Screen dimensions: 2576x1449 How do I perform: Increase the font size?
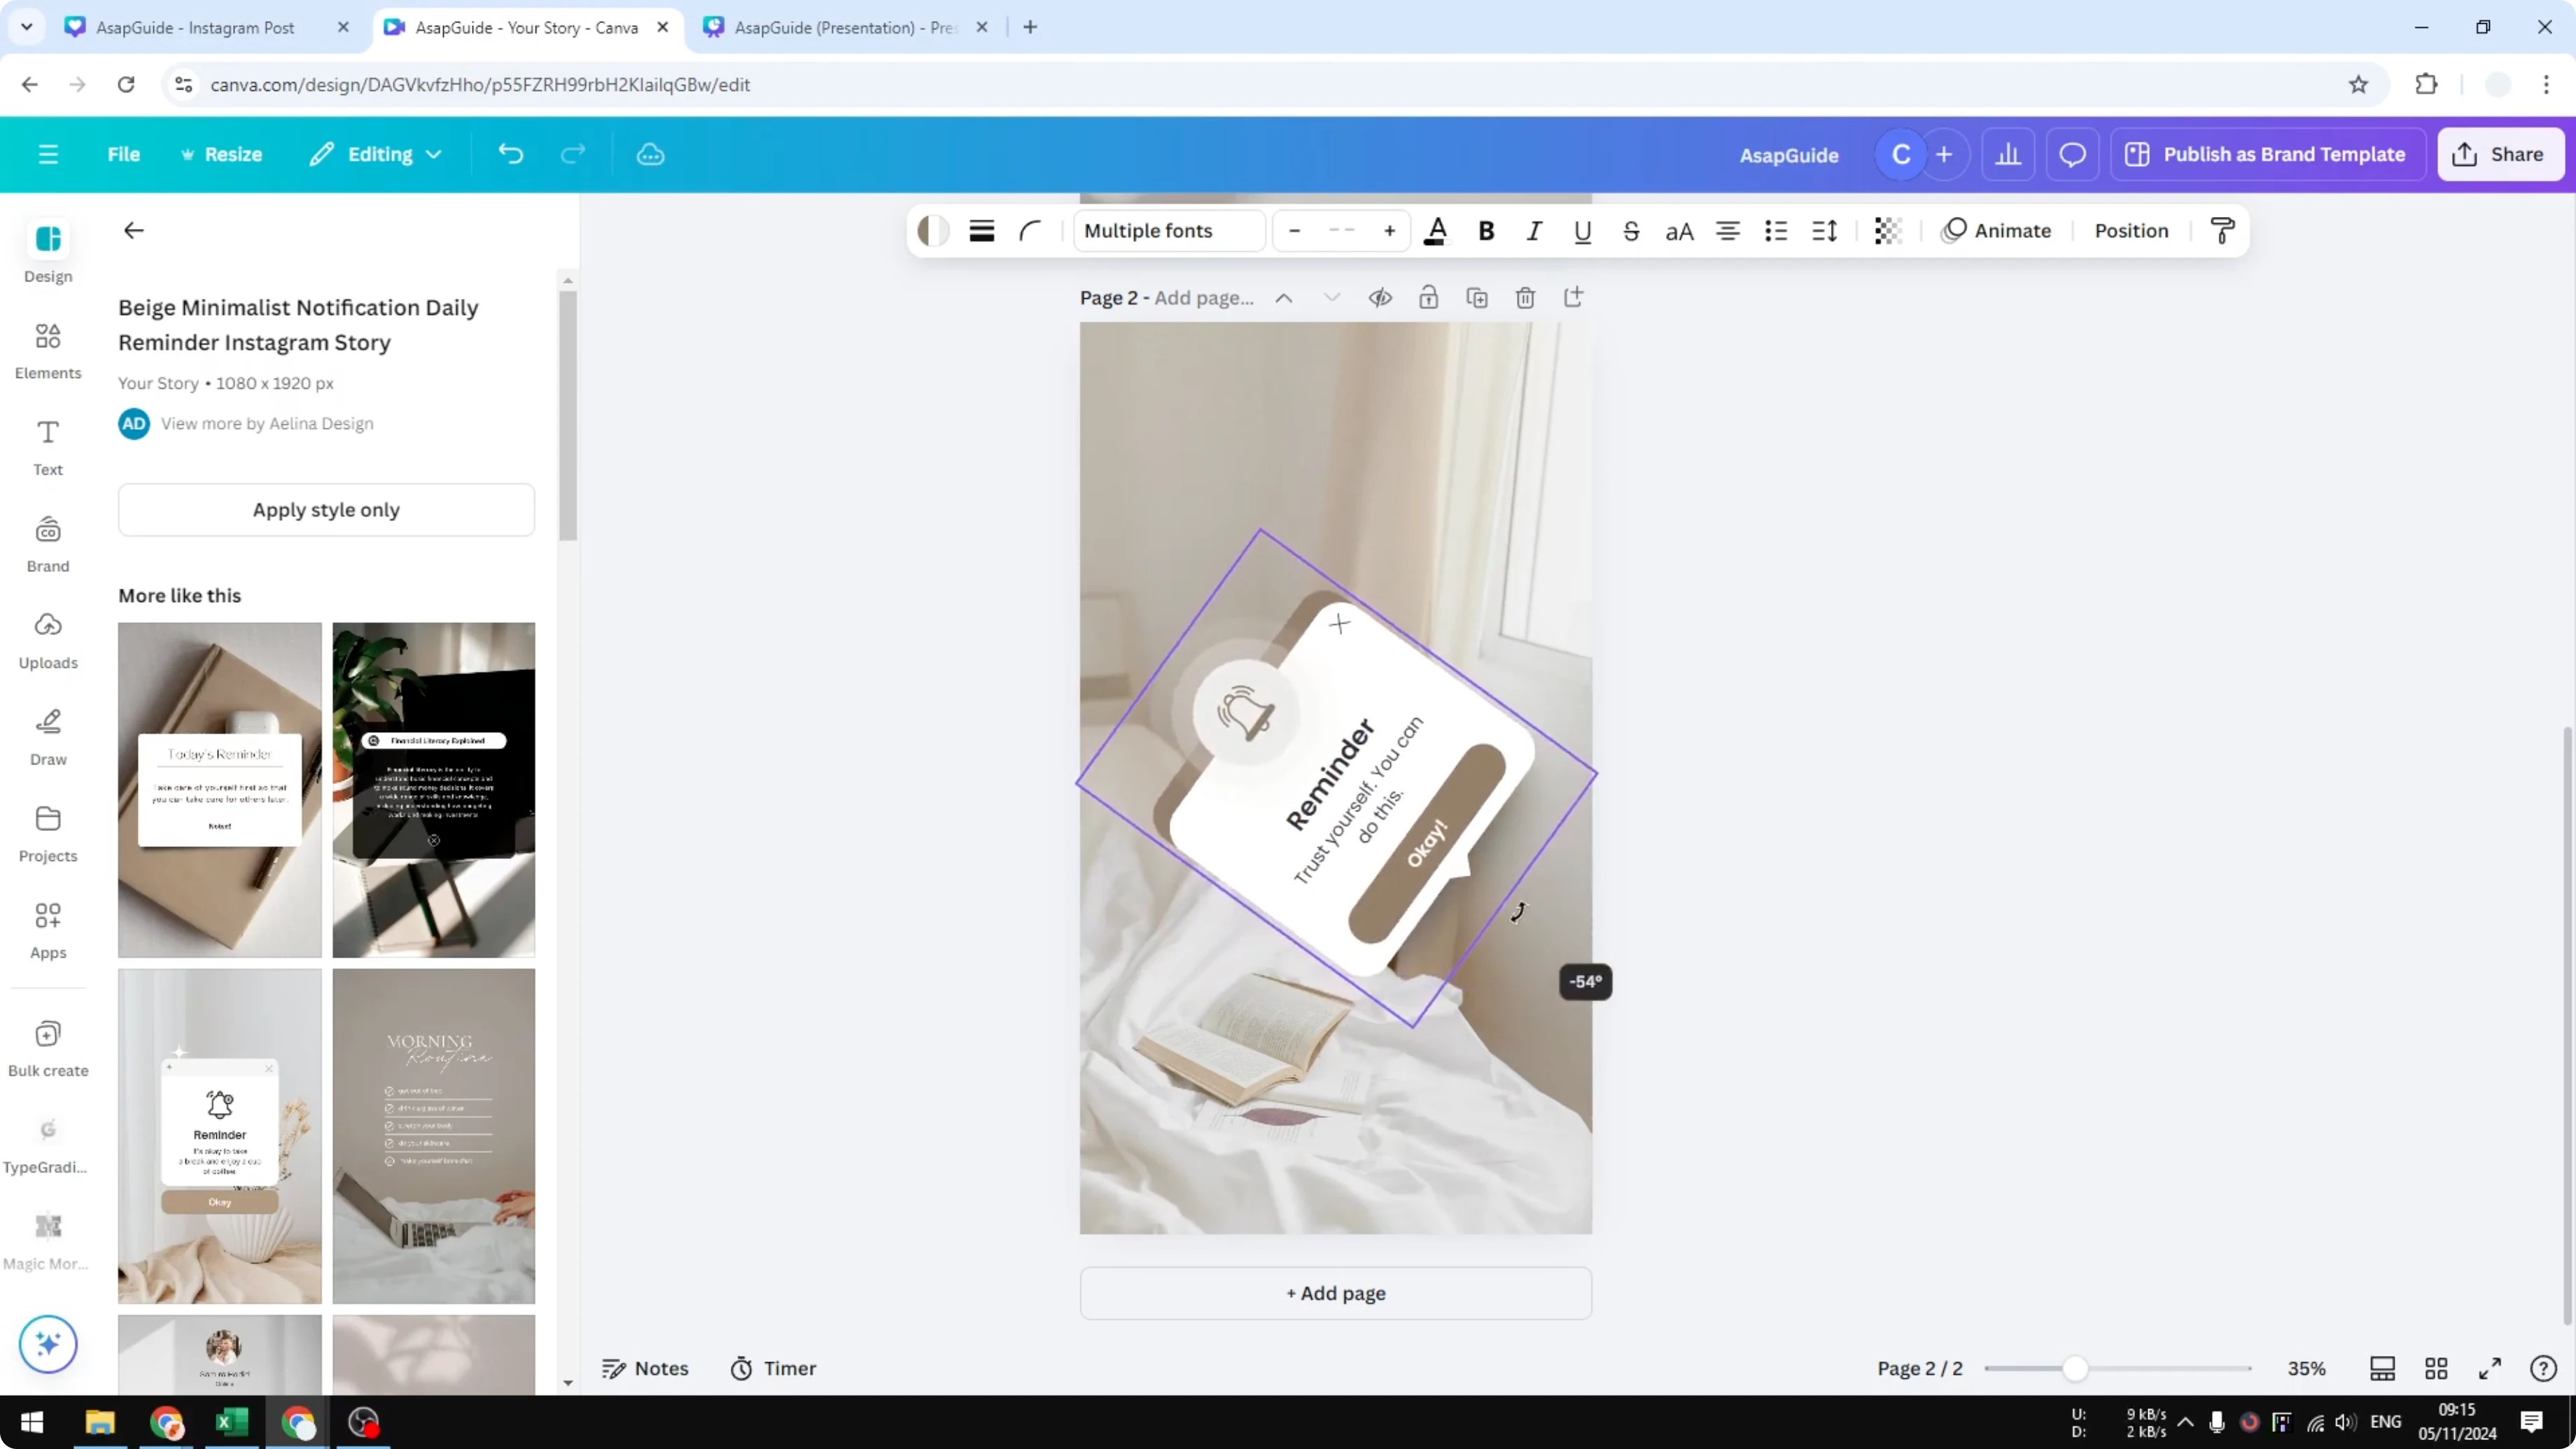coord(1389,231)
